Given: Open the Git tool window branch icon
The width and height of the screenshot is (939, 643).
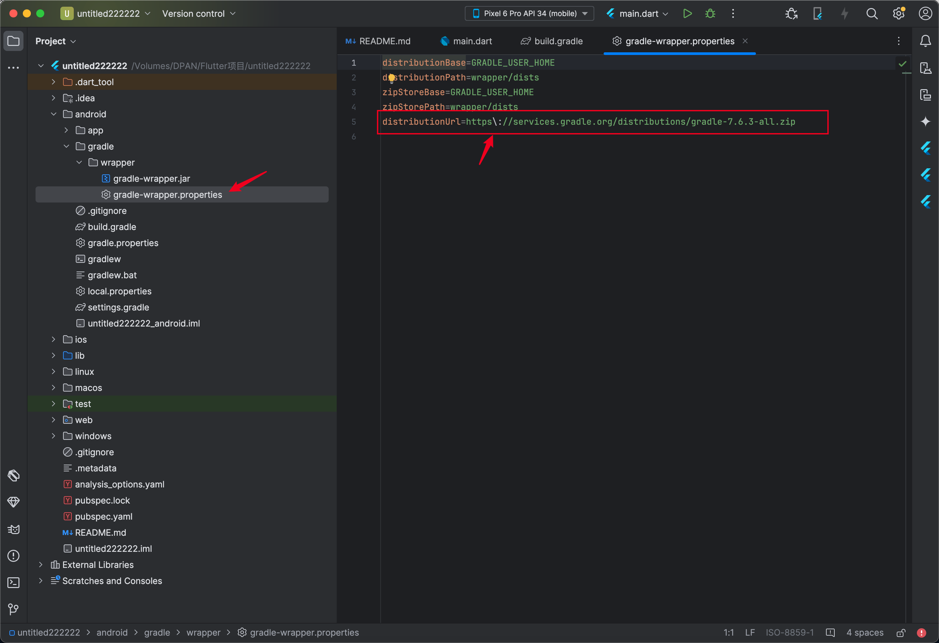Looking at the screenshot, I should click(x=13, y=609).
